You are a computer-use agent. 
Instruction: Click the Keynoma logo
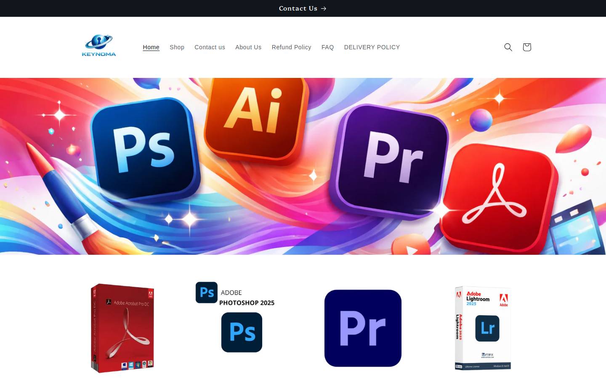pos(99,45)
